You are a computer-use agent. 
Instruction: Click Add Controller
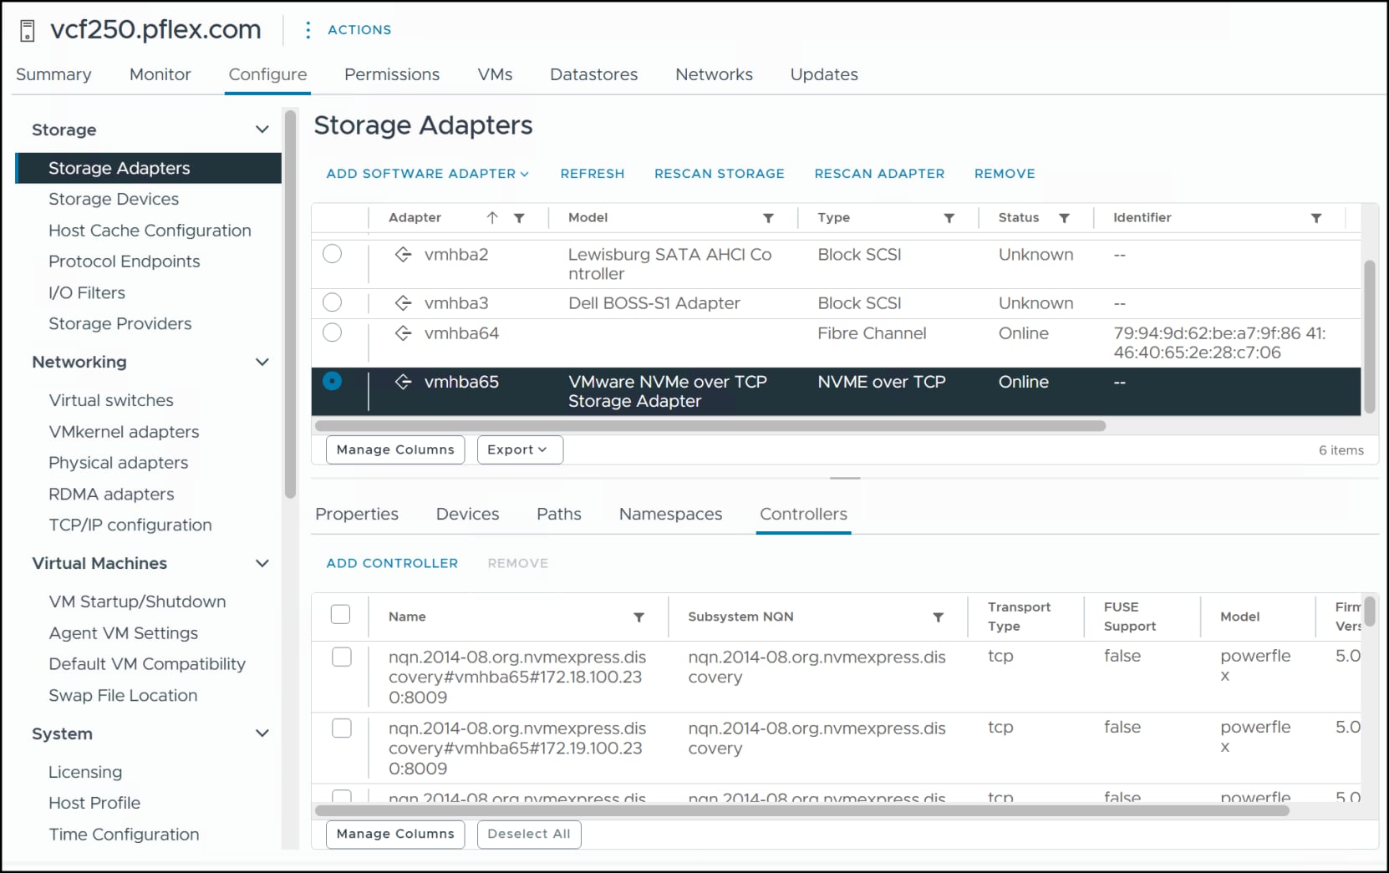click(x=392, y=564)
